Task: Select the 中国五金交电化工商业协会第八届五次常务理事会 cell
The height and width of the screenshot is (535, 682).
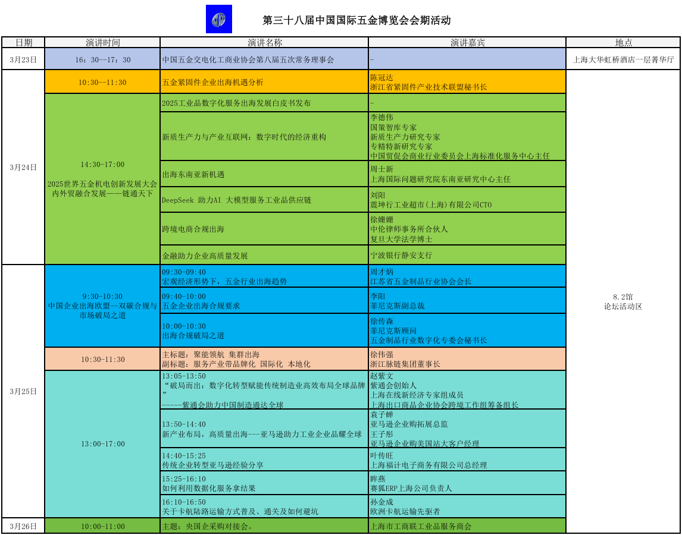Action: point(264,59)
